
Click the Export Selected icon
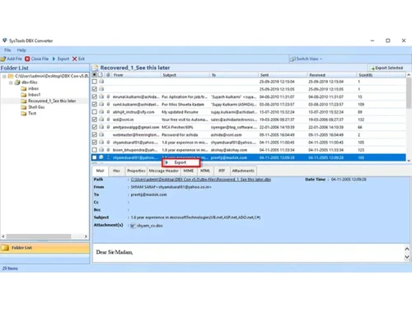click(372, 68)
